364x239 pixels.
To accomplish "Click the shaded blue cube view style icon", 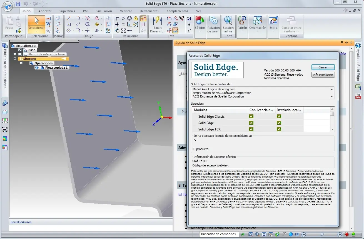I will (291, 234).
